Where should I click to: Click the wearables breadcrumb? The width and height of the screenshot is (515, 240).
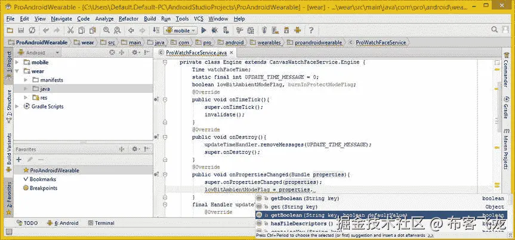pyautogui.click(x=266, y=43)
